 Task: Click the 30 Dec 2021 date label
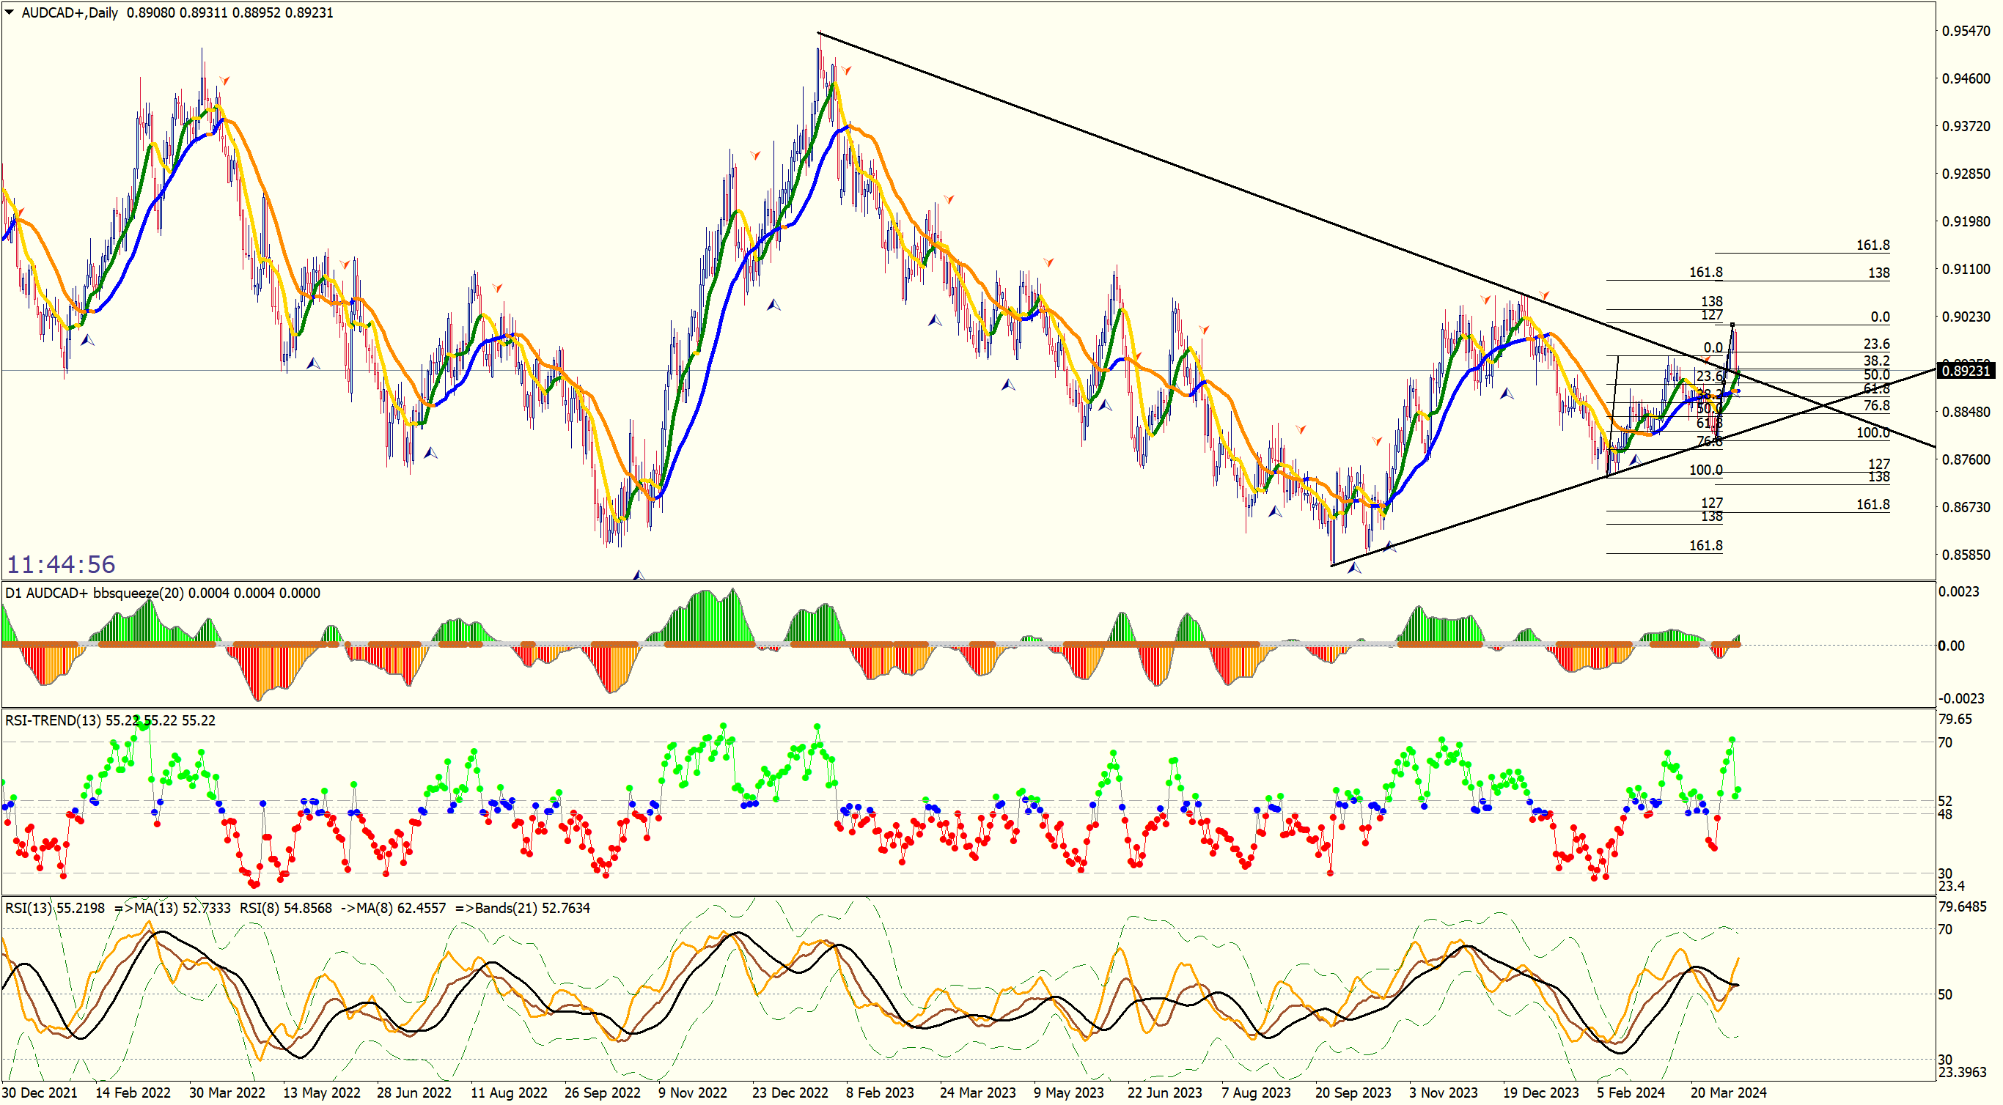(x=40, y=1093)
